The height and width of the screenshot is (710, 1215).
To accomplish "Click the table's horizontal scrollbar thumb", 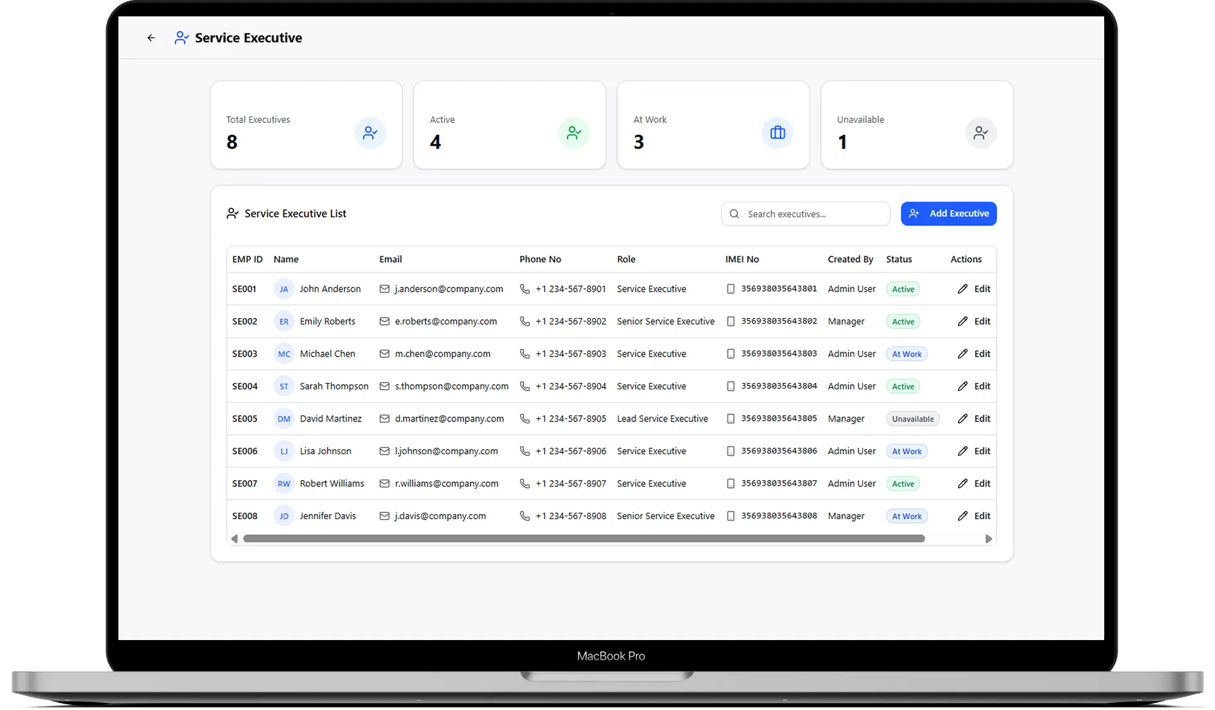I will pos(583,539).
